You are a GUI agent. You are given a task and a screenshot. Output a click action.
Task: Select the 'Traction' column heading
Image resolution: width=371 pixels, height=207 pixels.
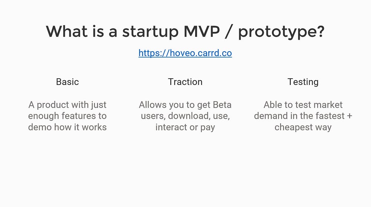pos(185,82)
